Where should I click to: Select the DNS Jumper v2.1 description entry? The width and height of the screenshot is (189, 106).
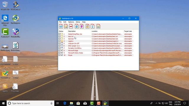(x=74, y=46)
